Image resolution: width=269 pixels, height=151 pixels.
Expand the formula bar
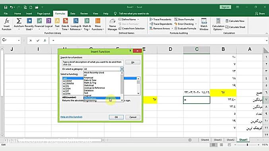coord(267,41)
